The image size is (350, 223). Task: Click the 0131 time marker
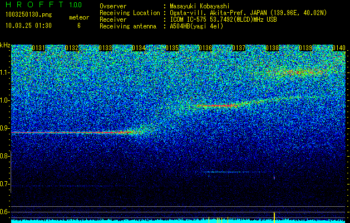pyautogui.click(x=38, y=48)
